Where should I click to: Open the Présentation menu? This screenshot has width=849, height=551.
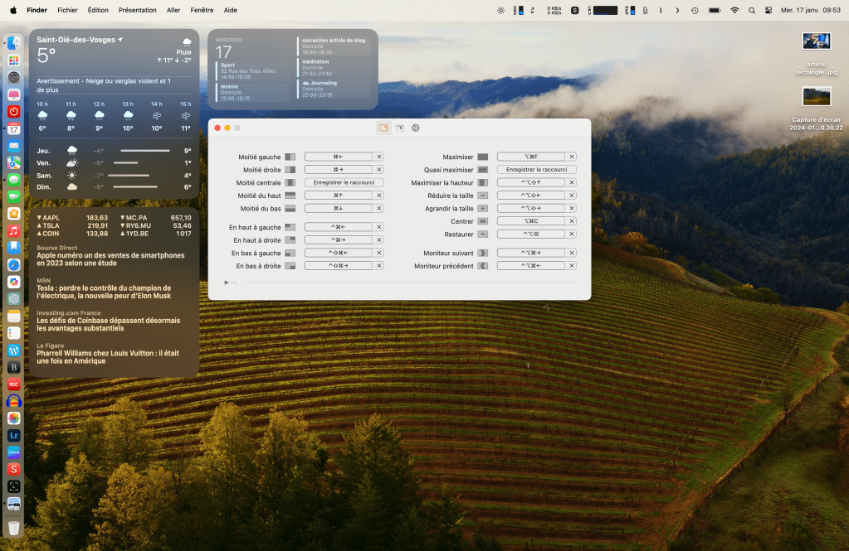(x=137, y=10)
